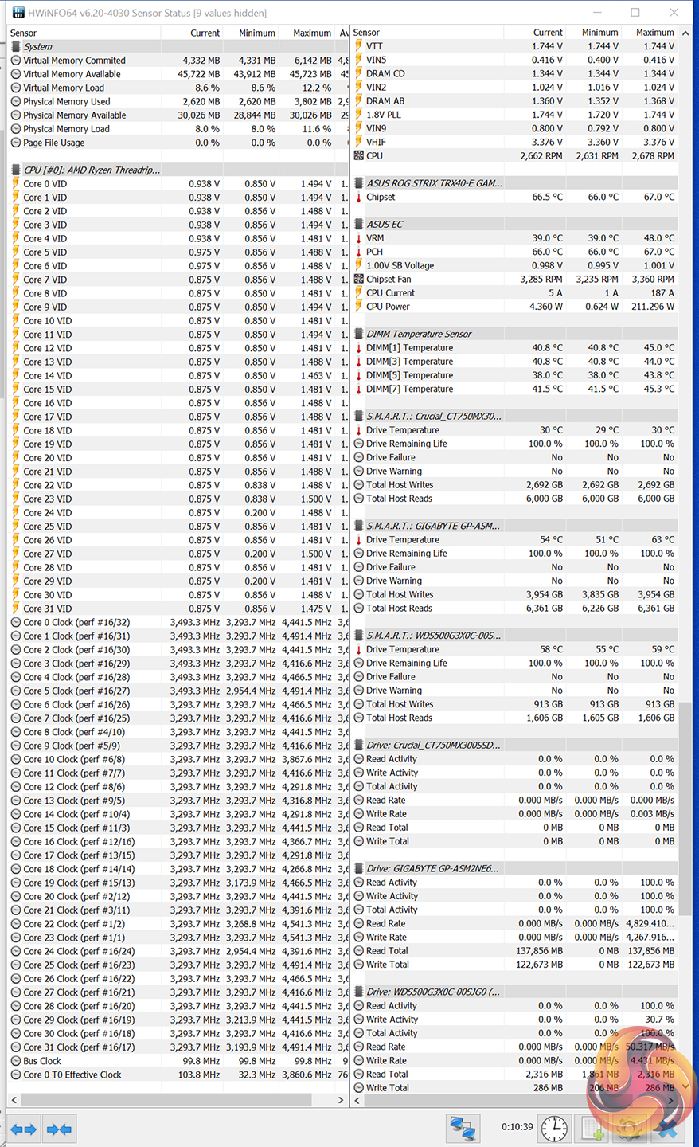Select the S.M.A.R.T.: WDS500G3X0C-00S... group

514,636
